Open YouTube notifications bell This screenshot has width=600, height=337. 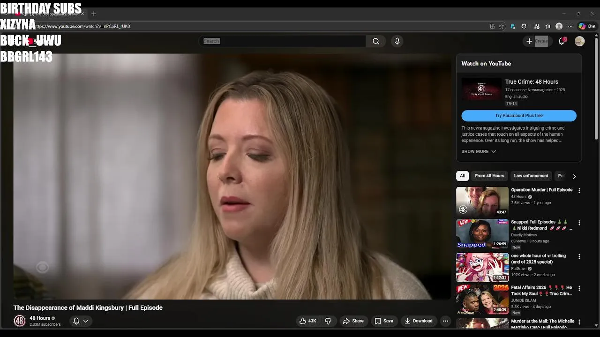tap(562, 41)
